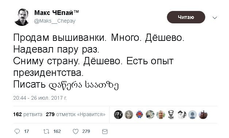The width and height of the screenshot is (229, 138).
Task: Open Макс ЧЕпай profile avatar
Action: click(22, 17)
